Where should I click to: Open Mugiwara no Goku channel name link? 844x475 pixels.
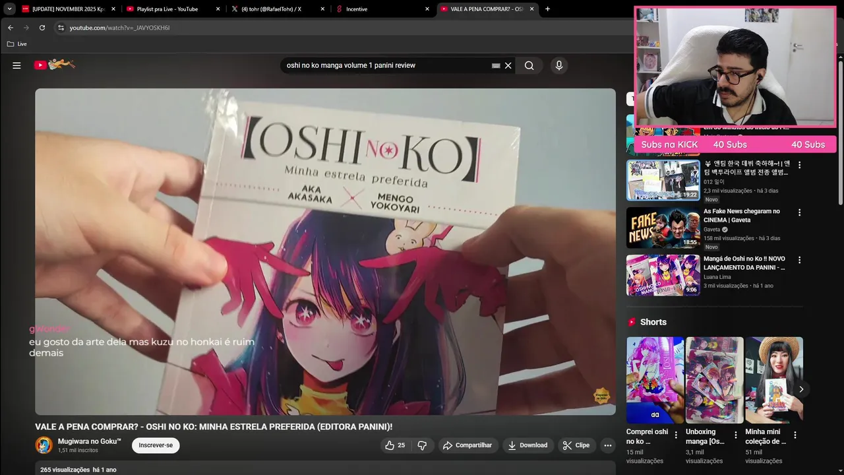(x=90, y=441)
